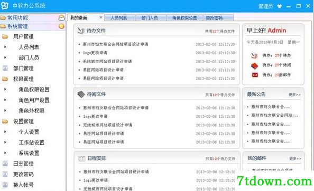This screenshot has width=314, height=191.
Task: Click the 接入帐号 page icon
Action: click(x=5, y=185)
